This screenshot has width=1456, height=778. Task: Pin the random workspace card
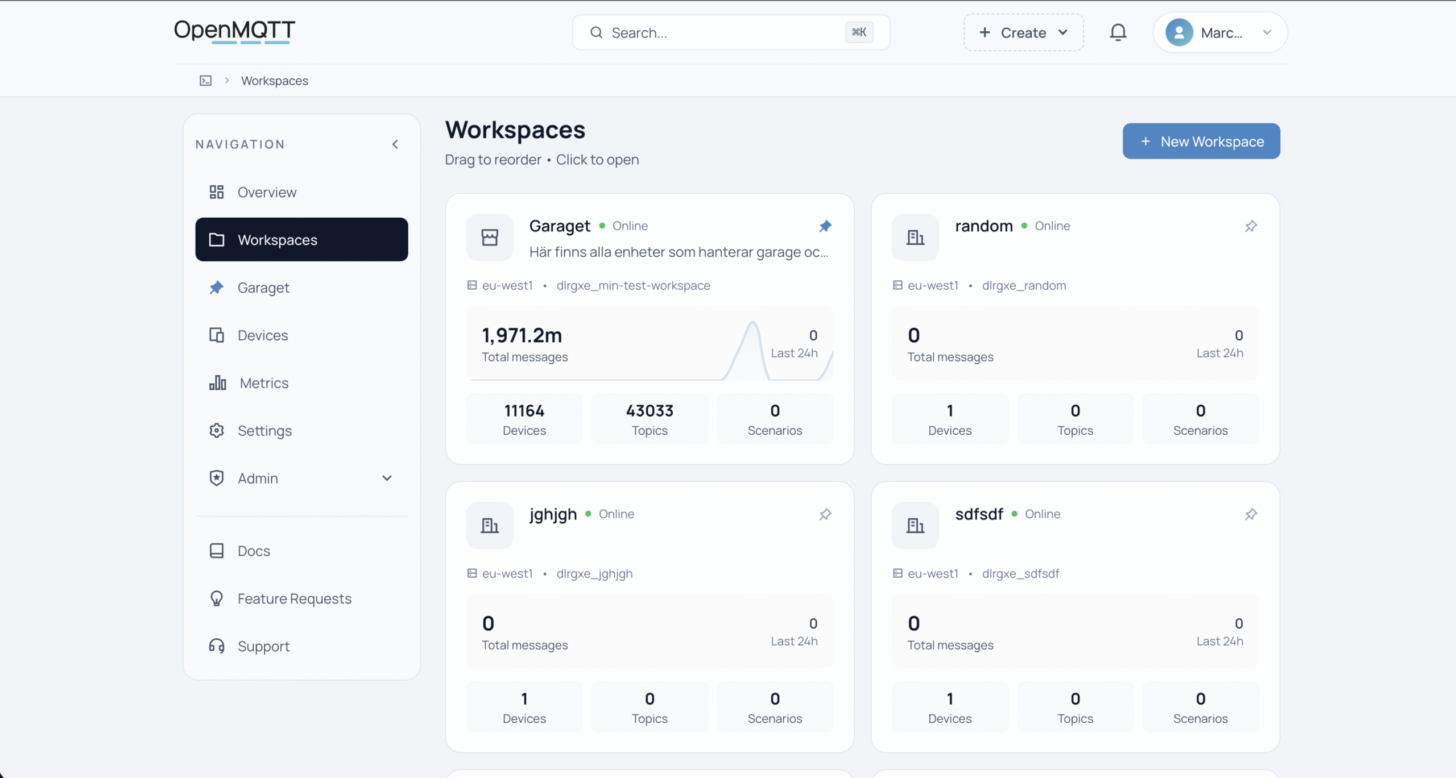click(x=1251, y=226)
